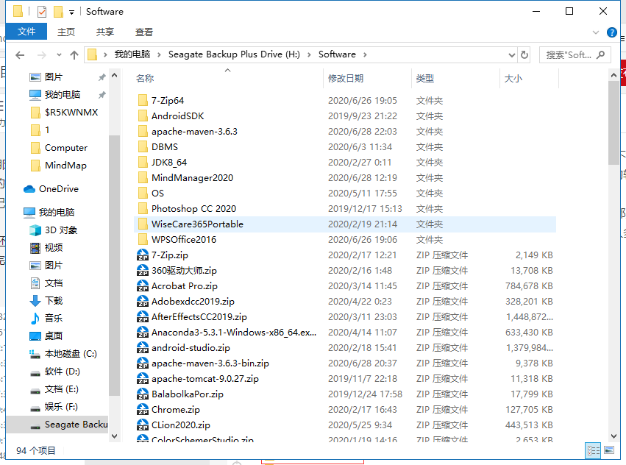The width and height of the screenshot is (626, 465).
Task: Open the 文件 menu
Action: [x=26, y=32]
